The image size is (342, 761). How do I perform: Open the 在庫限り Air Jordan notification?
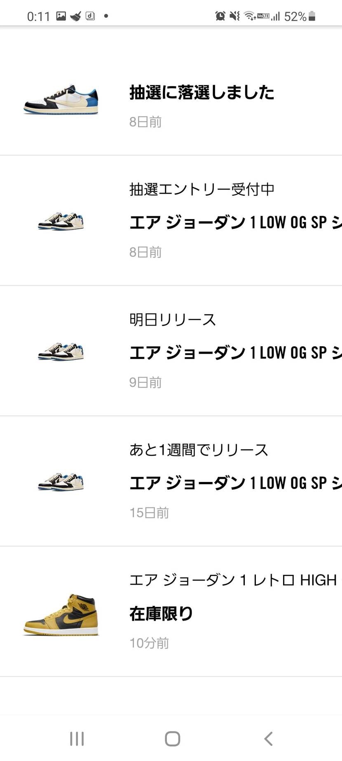tap(161, 614)
